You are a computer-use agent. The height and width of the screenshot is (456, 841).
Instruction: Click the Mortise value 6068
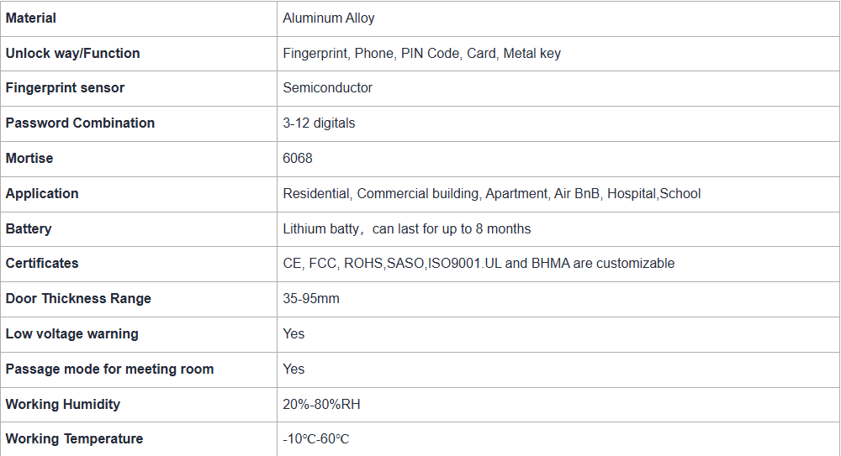pos(298,158)
